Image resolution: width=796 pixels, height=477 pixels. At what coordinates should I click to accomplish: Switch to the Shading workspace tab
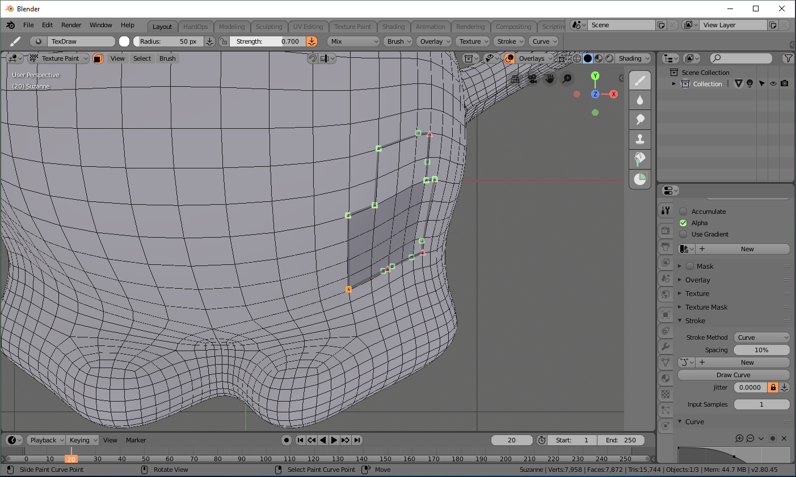[393, 27]
